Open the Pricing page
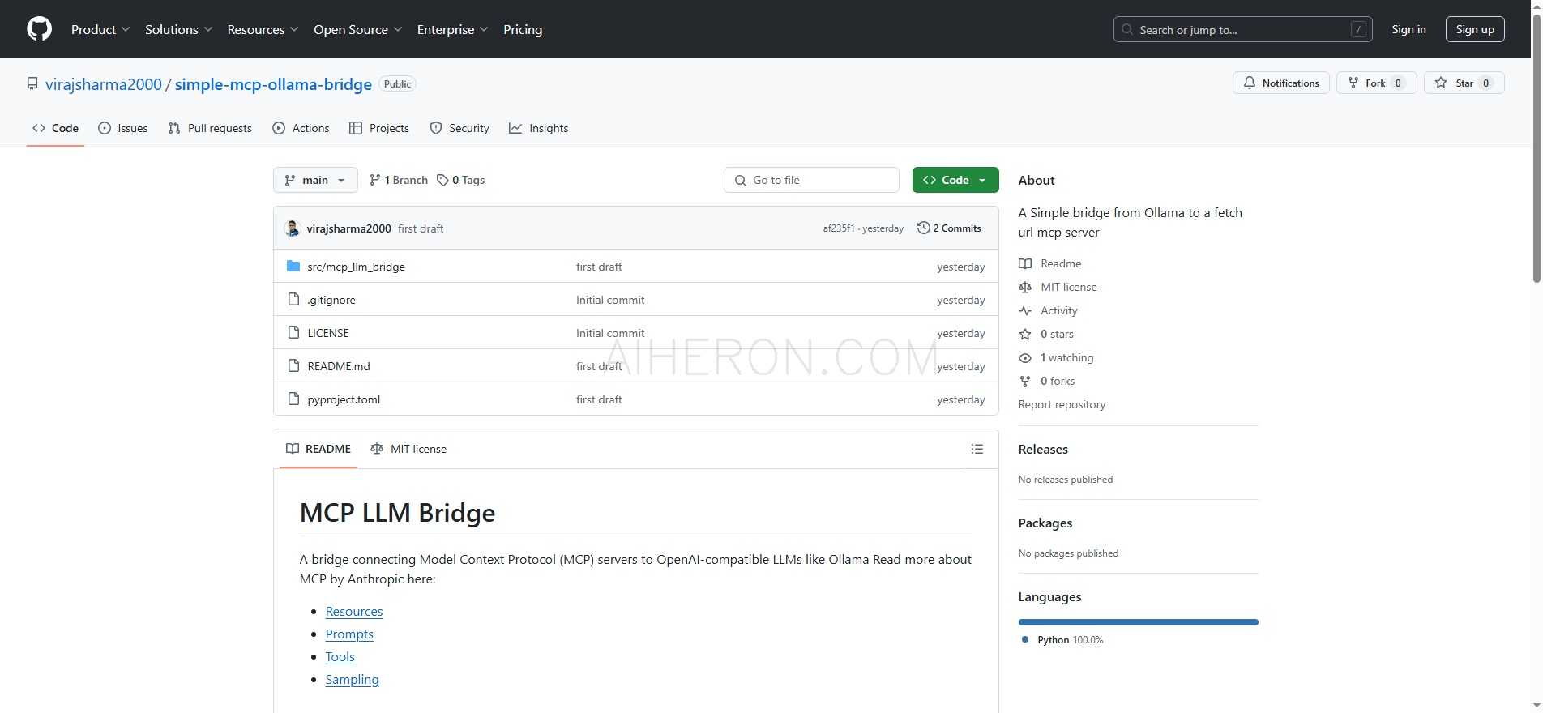The height and width of the screenshot is (713, 1543). click(x=523, y=29)
